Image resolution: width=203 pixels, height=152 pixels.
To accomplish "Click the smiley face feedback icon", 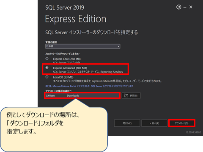I will pos(179,7).
